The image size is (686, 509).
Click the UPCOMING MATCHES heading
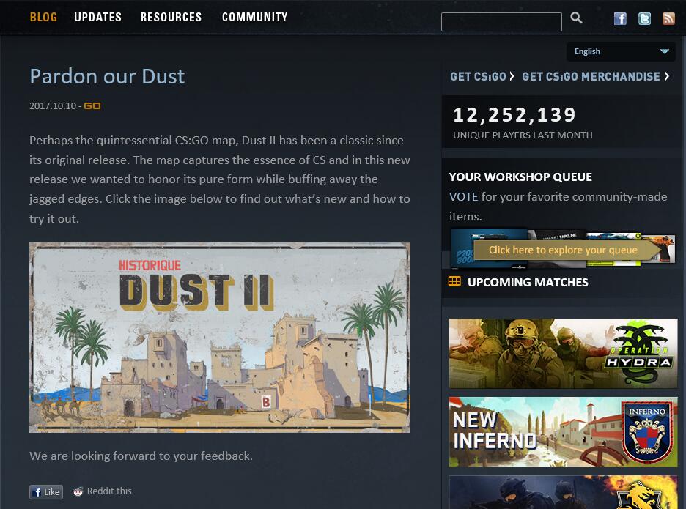(x=528, y=282)
